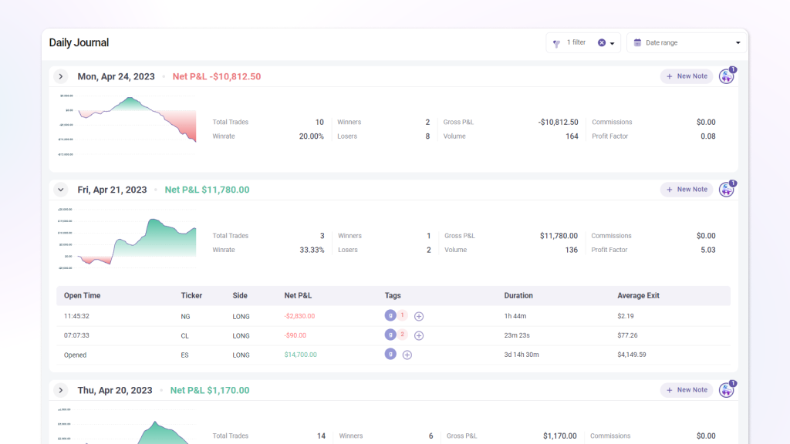
Task: Click the calendar icon in Date range control
Action: [x=636, y=42]
